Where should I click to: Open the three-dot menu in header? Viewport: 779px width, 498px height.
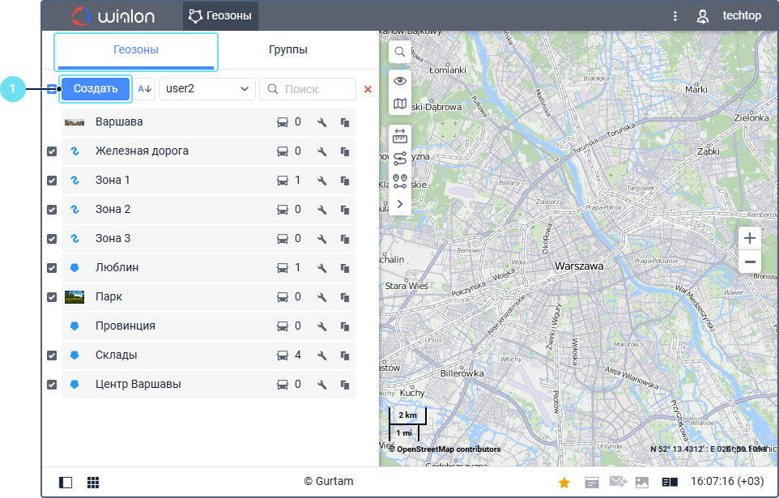675,16
